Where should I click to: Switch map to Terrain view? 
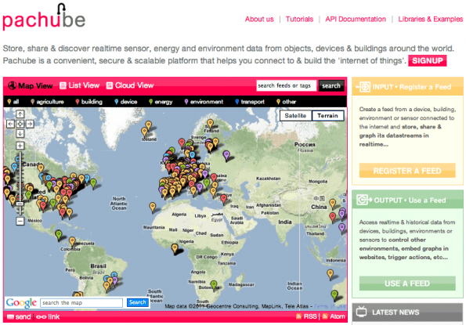[327, 116]
